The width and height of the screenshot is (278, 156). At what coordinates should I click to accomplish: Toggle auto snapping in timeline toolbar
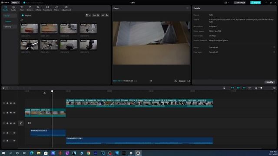click(238, 88)
